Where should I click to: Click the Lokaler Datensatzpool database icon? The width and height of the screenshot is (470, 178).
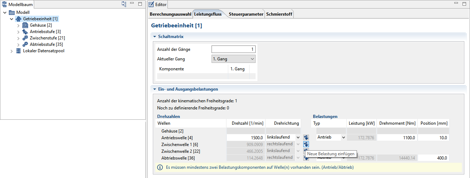point(18,51)
